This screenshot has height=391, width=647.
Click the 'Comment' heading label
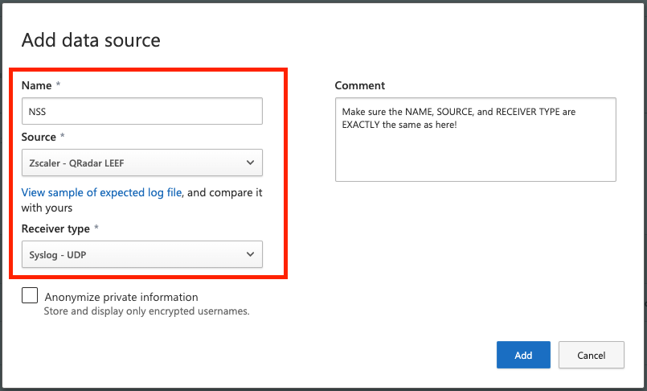[x=360, y=85]
